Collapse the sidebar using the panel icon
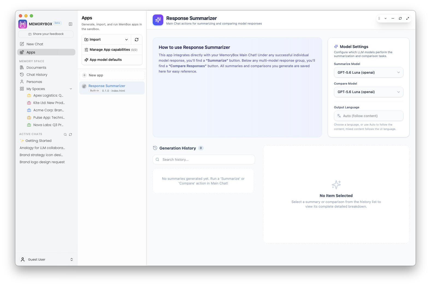The image size is (431, 286). tap(70, 24)
